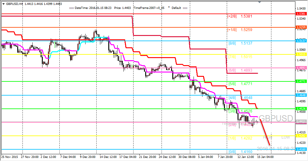Select the [8/8] level label
This screenshot has width=308, height=161.
tap(232, 43)
